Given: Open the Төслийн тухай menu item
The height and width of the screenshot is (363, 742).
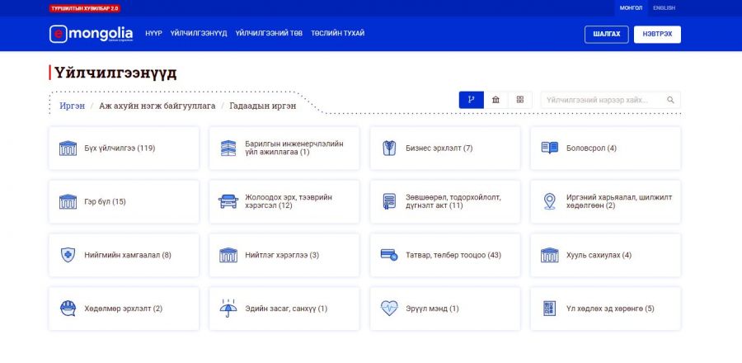Looking at the screenshot, I should (337, 34).
